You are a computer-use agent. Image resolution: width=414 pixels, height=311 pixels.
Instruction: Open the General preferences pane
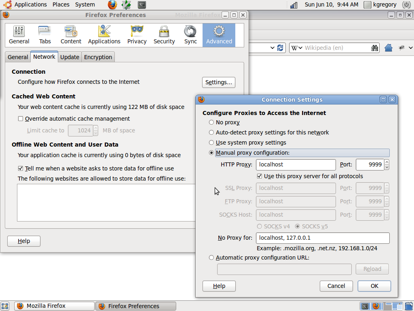pos(19,34)
